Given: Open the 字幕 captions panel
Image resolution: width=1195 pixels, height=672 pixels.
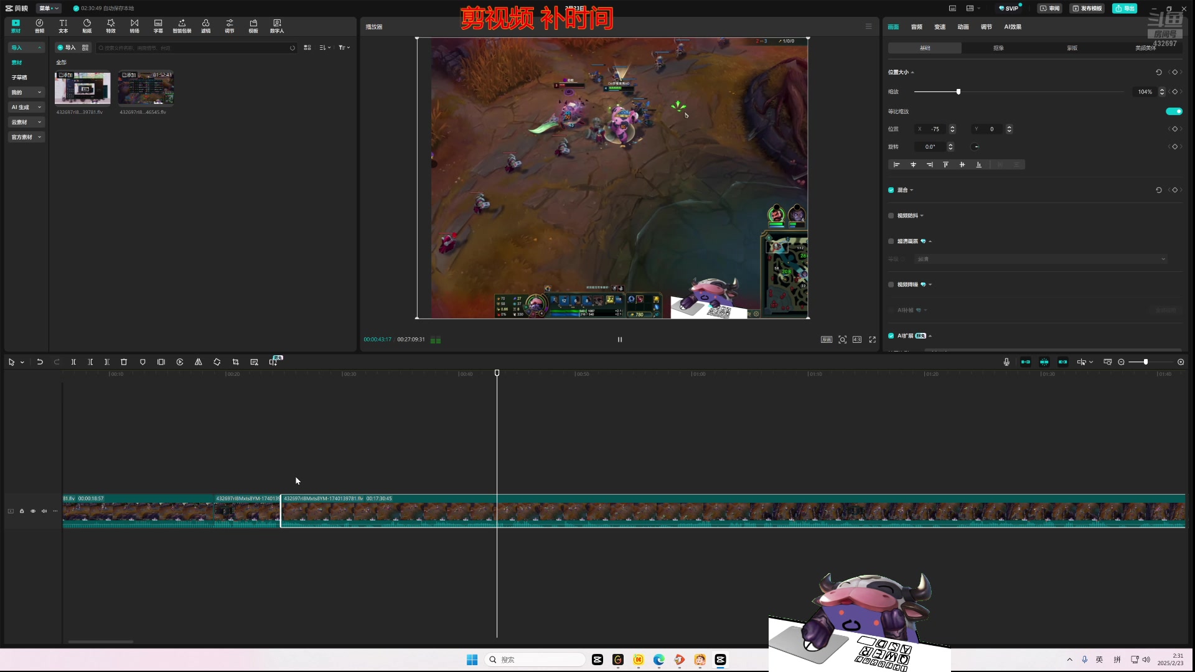Looking at the screenshot, I should [158, 26].
